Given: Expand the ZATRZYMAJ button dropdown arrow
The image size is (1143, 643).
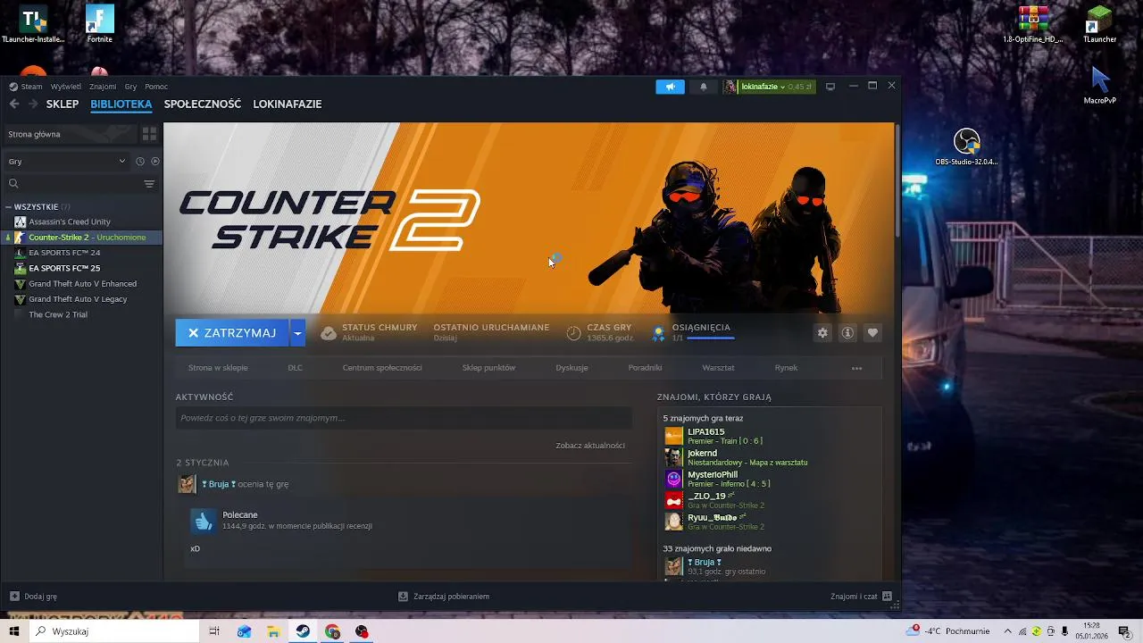Looking at the screenshot, I should click(x=298, y=333).
